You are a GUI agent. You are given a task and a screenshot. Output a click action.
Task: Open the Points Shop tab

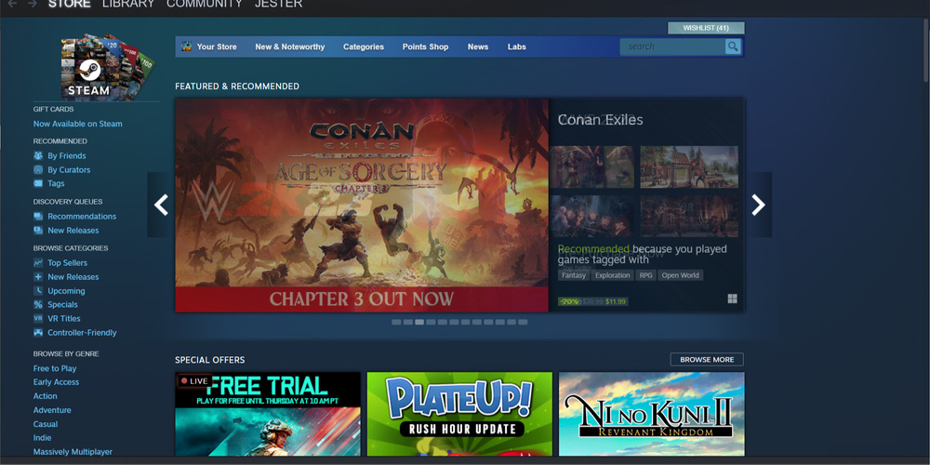[x=425, y=46]
